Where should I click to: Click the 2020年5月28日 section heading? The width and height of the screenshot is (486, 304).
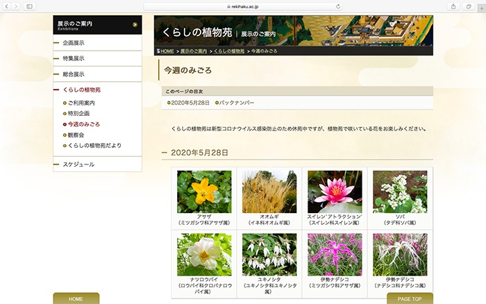coord(200,153)
